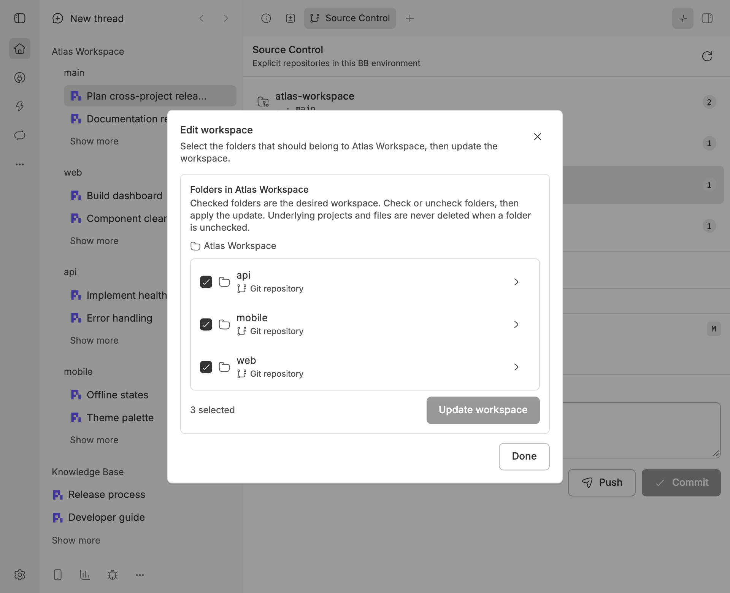Image resolution: width=730 pixels, height=593 pixels.
Task: Select the Source Control tab
Action: point(350,18)
